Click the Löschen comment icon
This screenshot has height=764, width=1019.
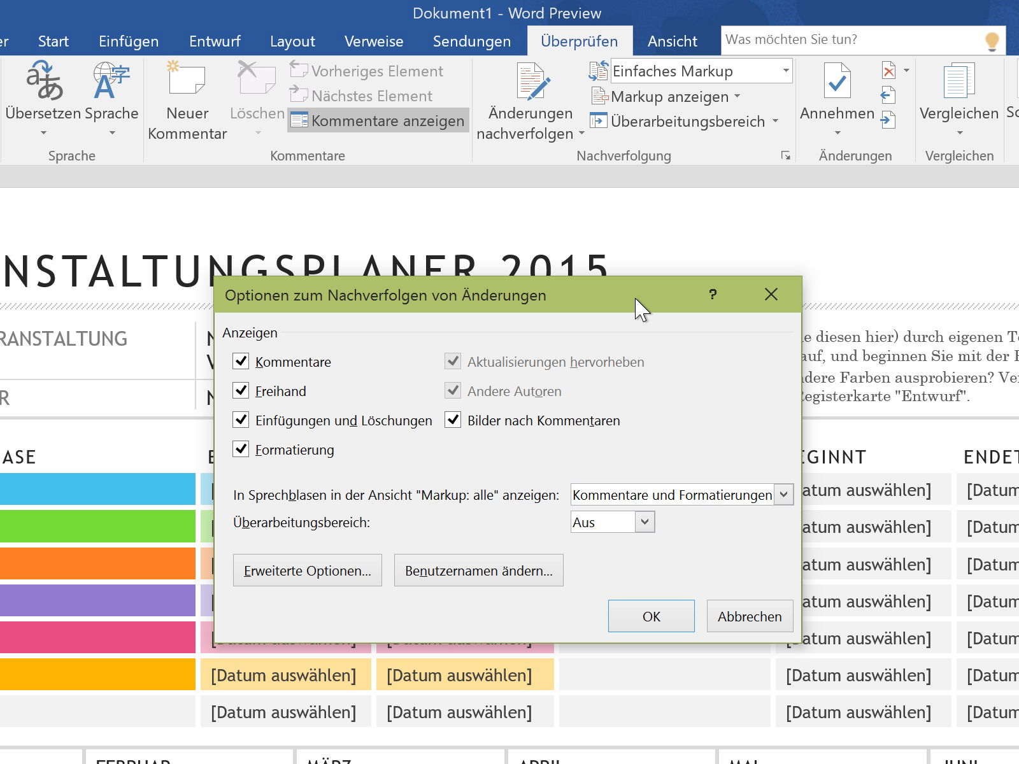tap(257, 78)
